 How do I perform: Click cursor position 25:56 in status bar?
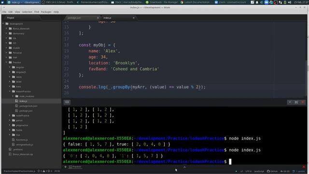[57, 171]
